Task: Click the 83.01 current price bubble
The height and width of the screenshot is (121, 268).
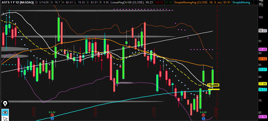Action: click(x=262, y=70)
